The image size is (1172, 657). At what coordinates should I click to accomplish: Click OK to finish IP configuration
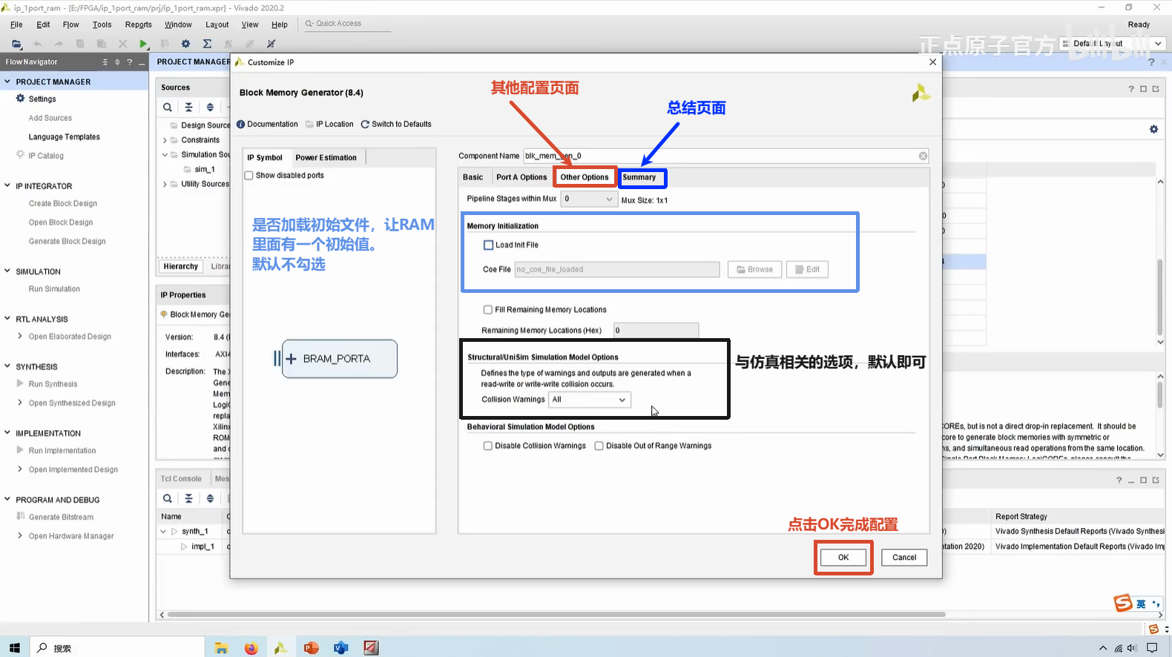(843, 558)
